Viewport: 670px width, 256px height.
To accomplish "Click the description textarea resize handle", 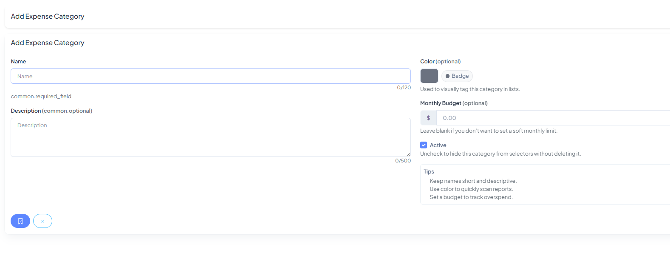I will click(408, 154).
